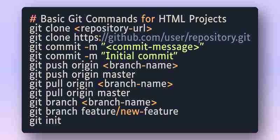Click the 'git init' command

click(x=45, y=121)
